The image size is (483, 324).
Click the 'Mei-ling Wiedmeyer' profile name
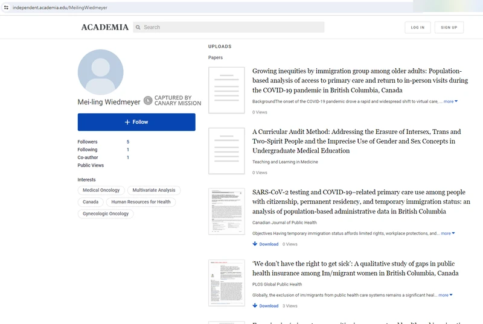click(109, 102)
